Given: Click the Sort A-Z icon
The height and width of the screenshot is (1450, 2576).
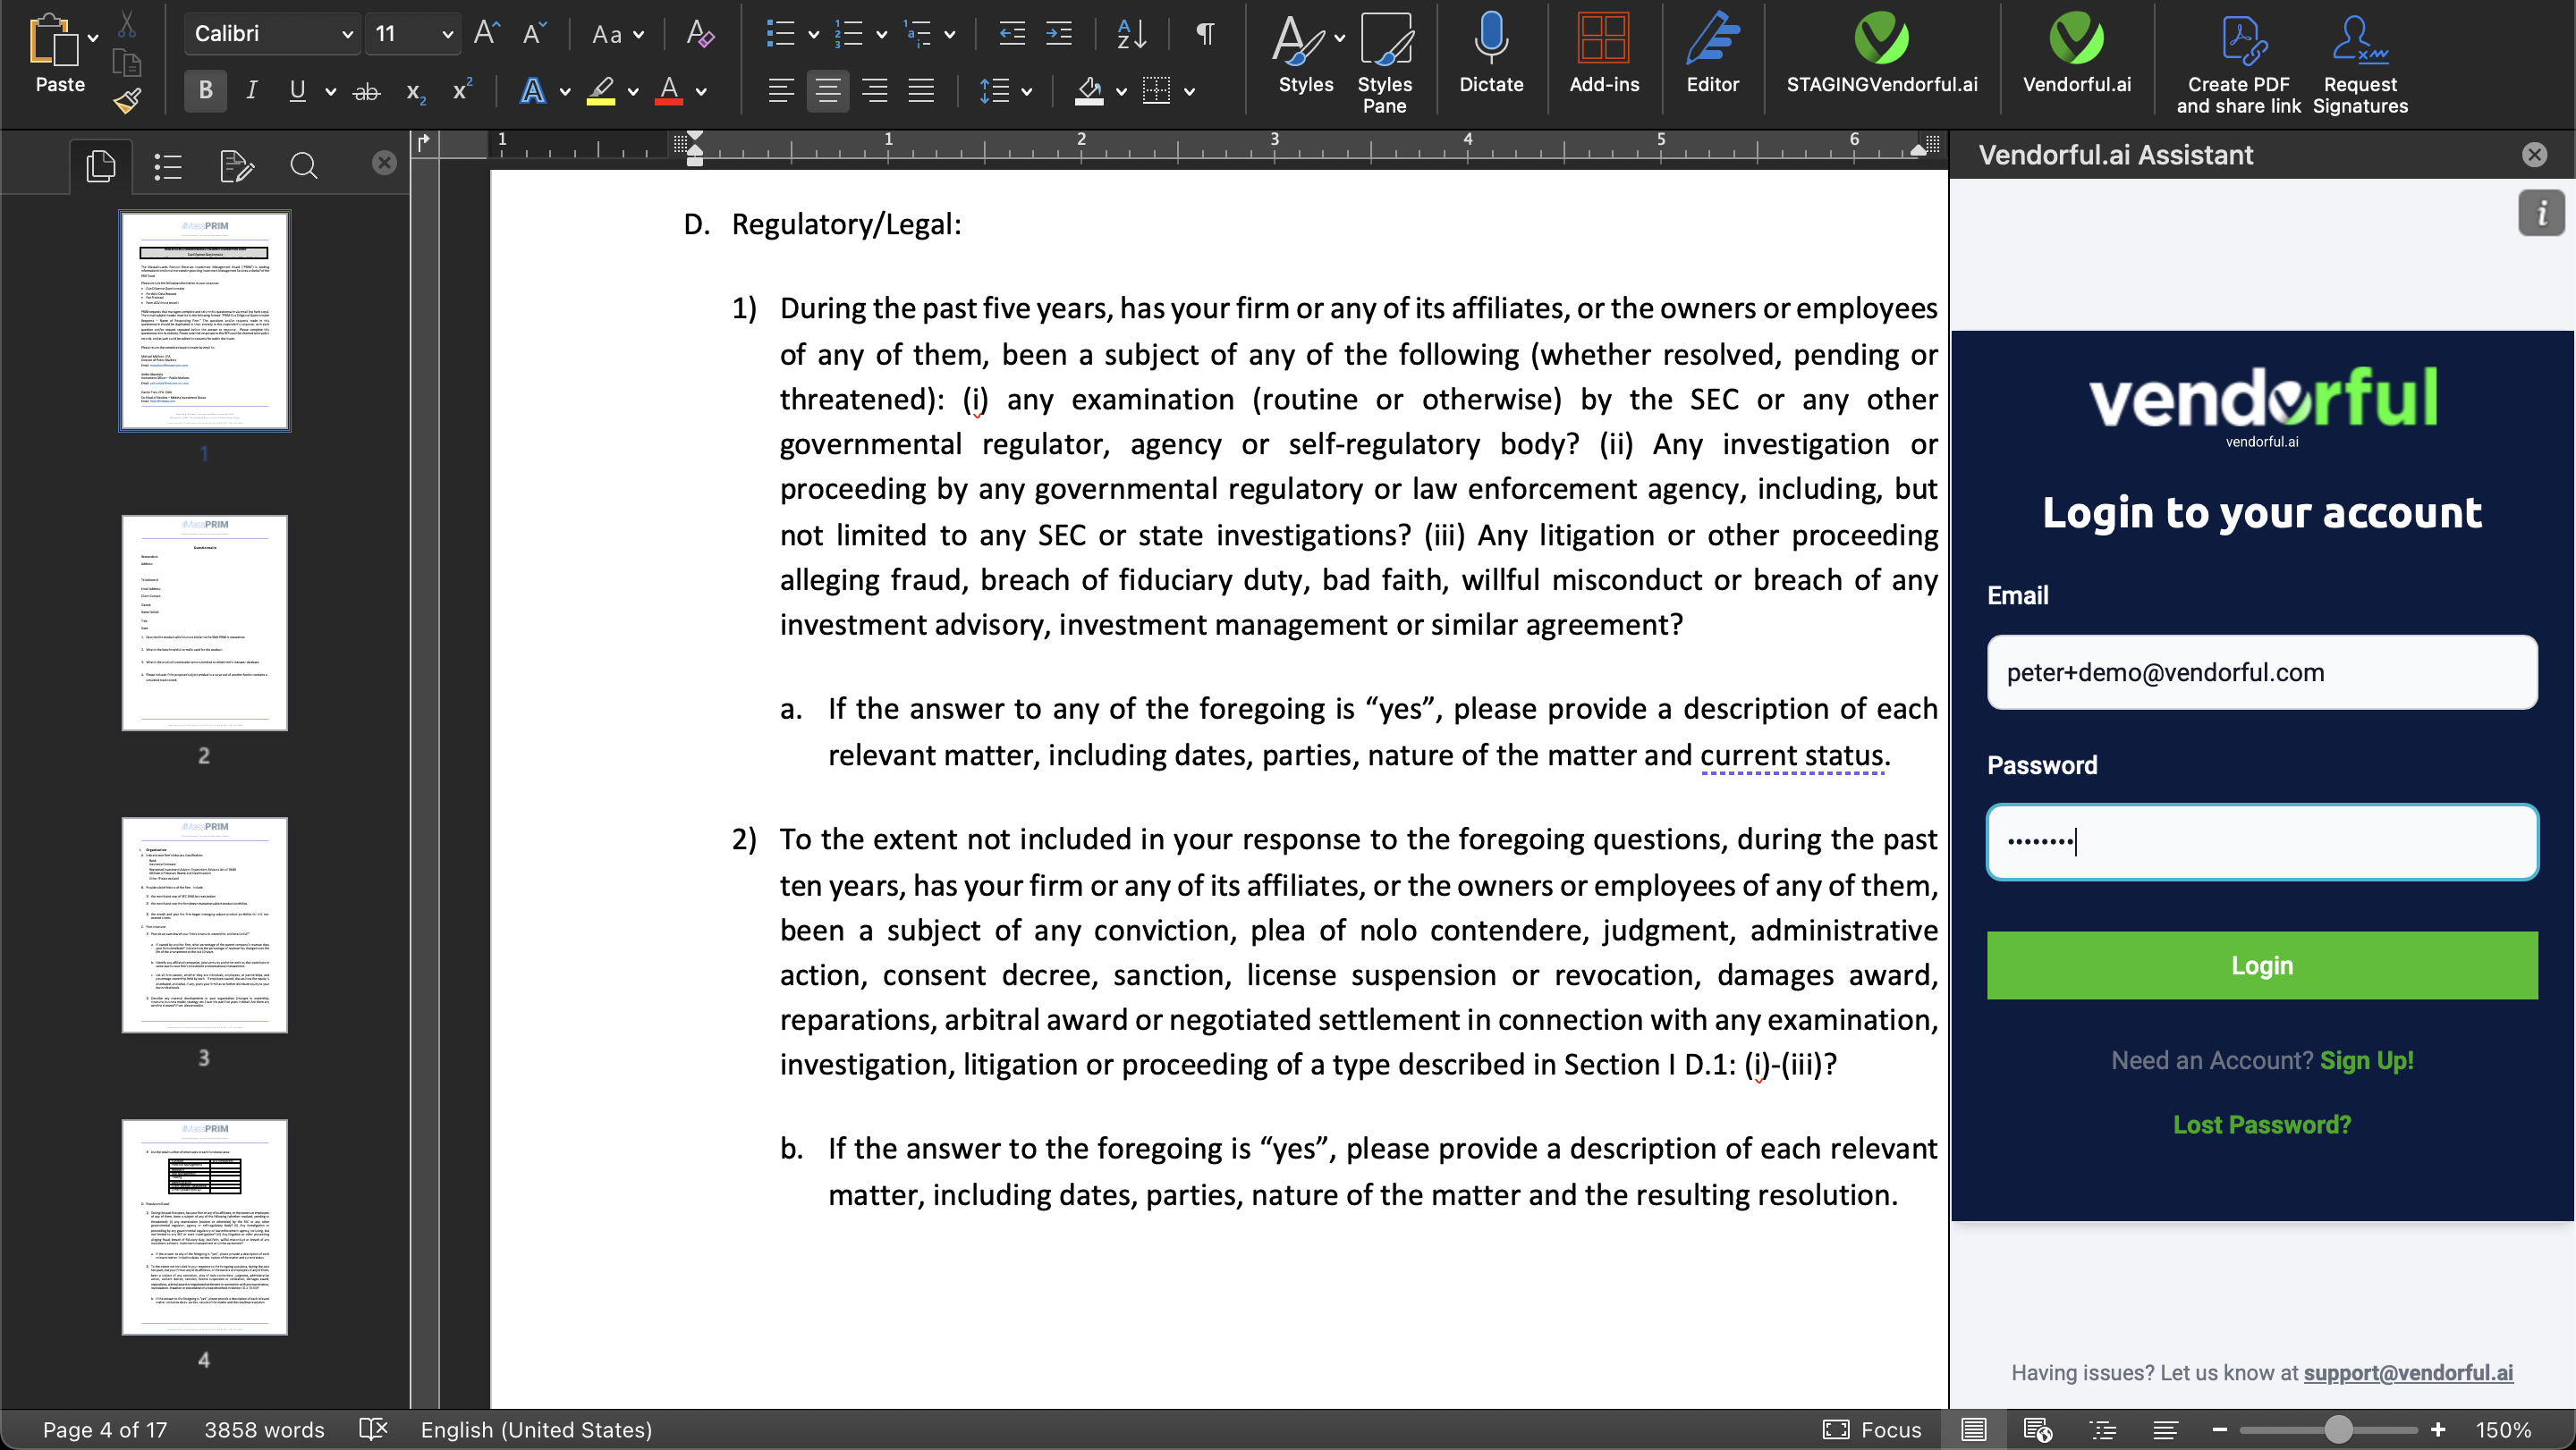Looking at the screenshot, I should (1131, 35).
